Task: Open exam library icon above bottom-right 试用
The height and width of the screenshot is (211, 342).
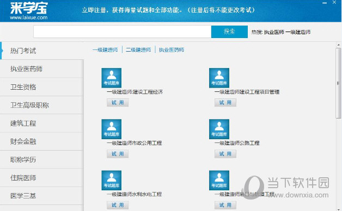Action: coord(219,181)
